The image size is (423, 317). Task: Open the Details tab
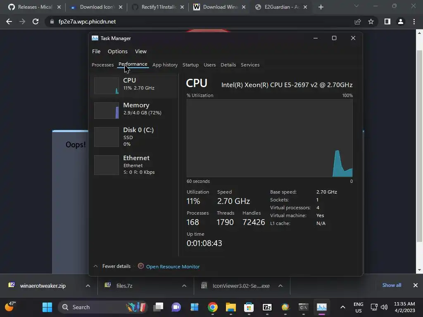tap(228, 65)
